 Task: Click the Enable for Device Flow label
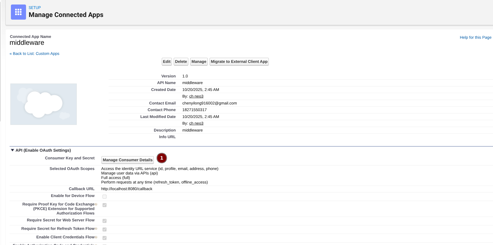(73, 196)
